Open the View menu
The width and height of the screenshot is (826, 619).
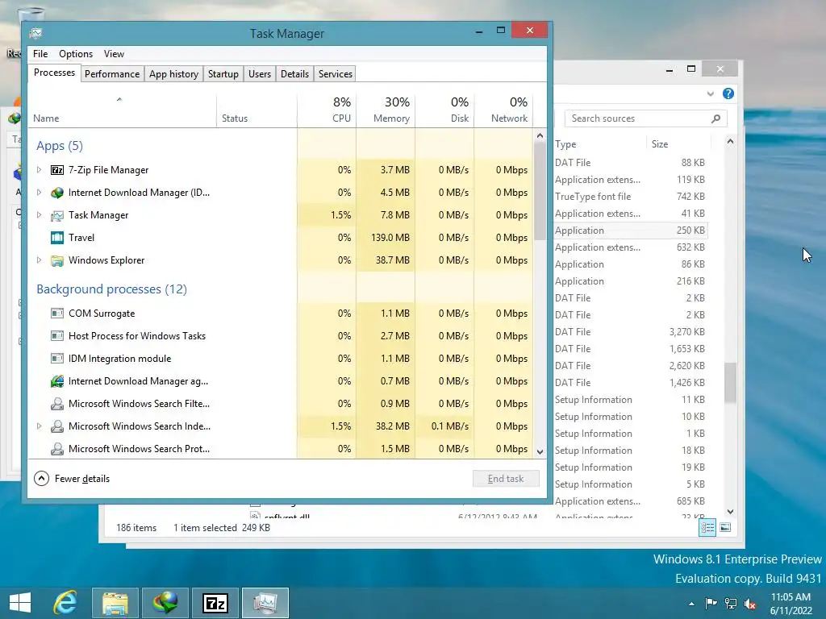pyautogui.click(x=114, y=54)
